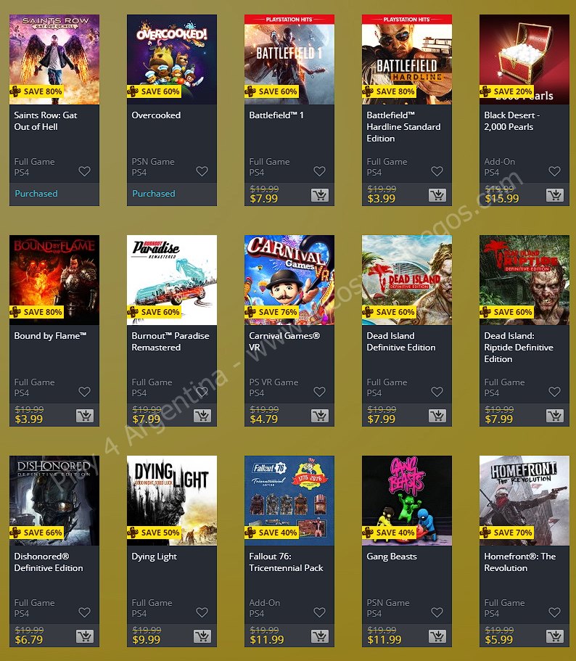Wishlist Dishonored Definitive Edition heart icon

tap(85, 612)
